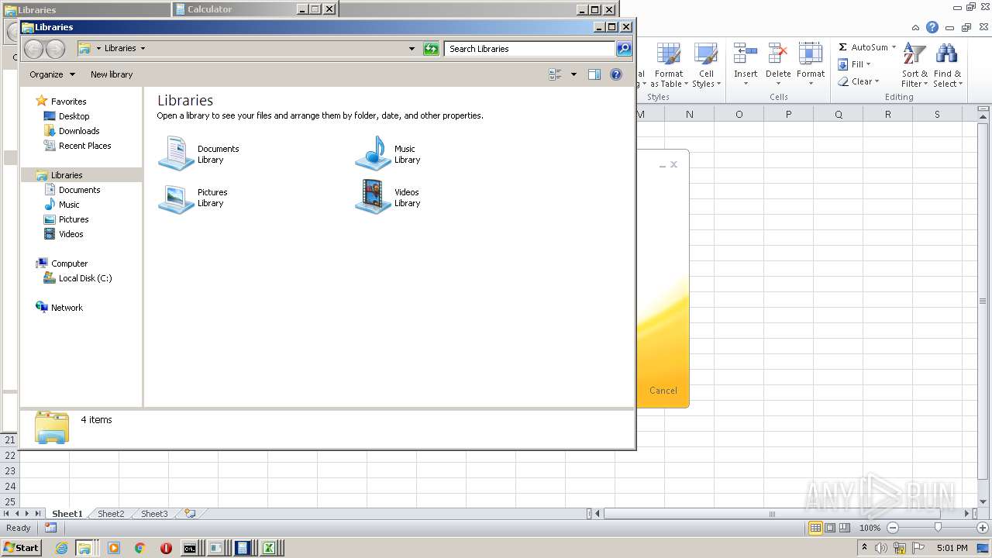Open the Music library icon
The image size is (992, 558).
click(374, 153)
